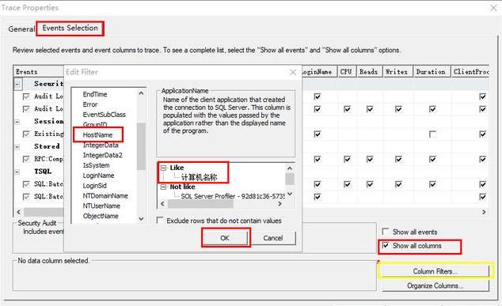The image size is (502, 306).
Task: Open the Events Selection tab
Action: coord(70,28)
